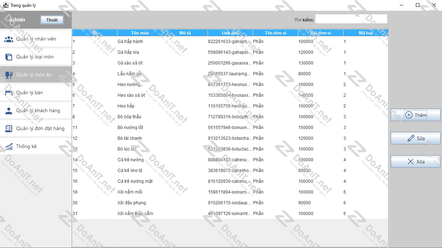442x248 pixels.
Task: Click the staff management people icon
Action: click(x=9, y=39)
